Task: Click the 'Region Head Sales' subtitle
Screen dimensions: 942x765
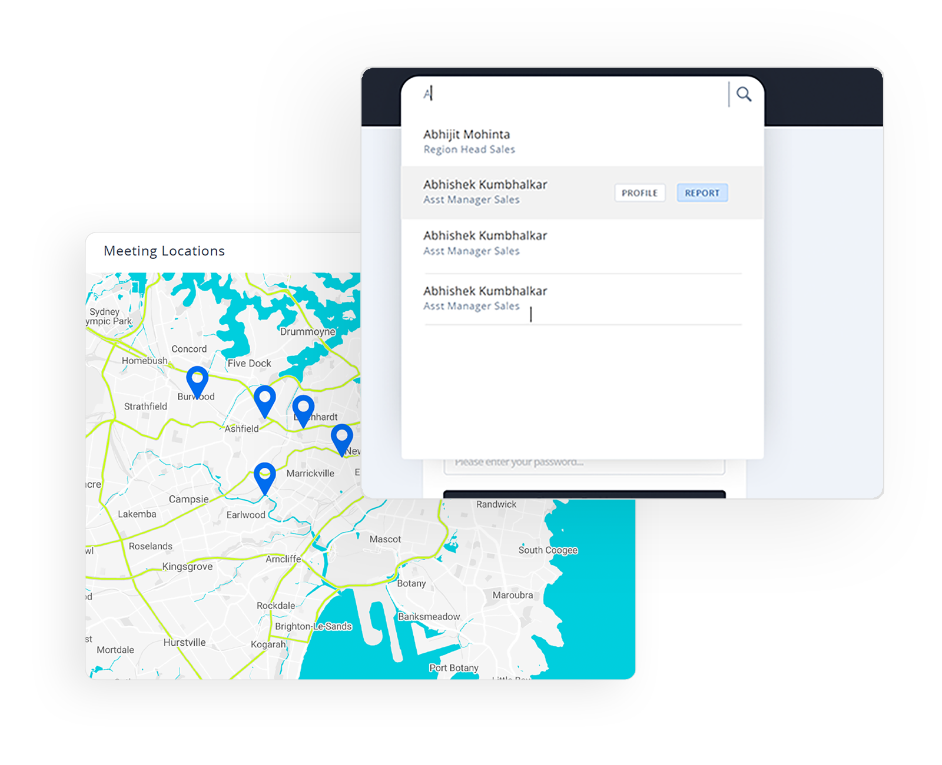Action: 469,149
